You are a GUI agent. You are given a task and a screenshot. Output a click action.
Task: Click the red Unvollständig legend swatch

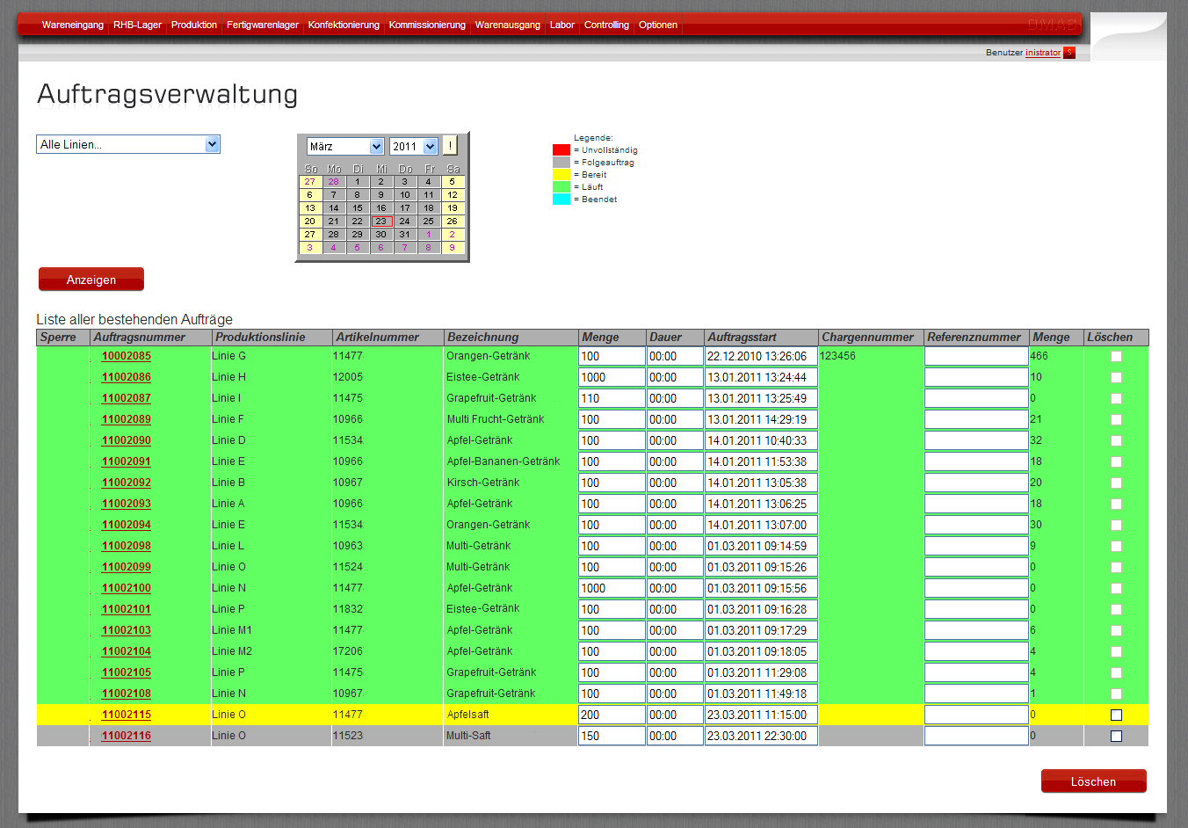tap(561, 150)
